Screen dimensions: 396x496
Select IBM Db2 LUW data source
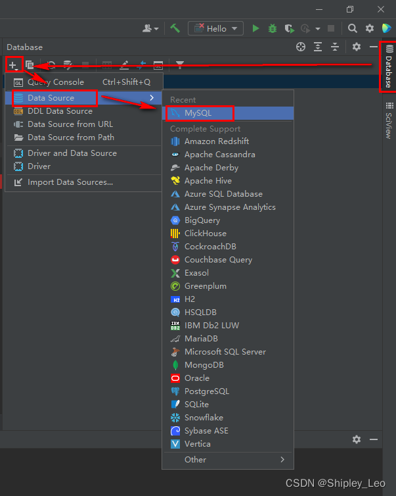pos(228,326)
